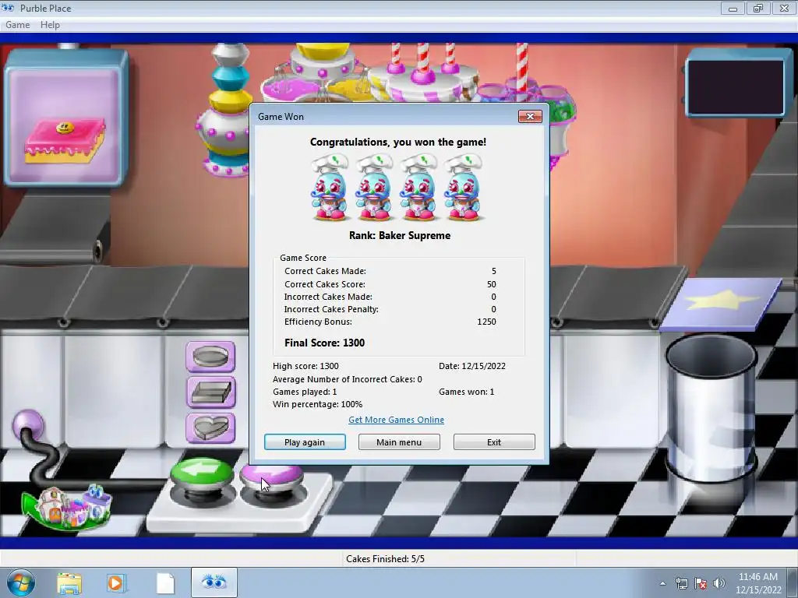Screen dimensions: 798x598
Task: Click the Final Score: 1300 text
Action: pos(325,343)
